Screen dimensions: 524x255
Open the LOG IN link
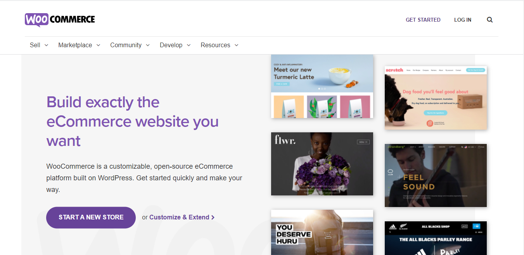463,20
